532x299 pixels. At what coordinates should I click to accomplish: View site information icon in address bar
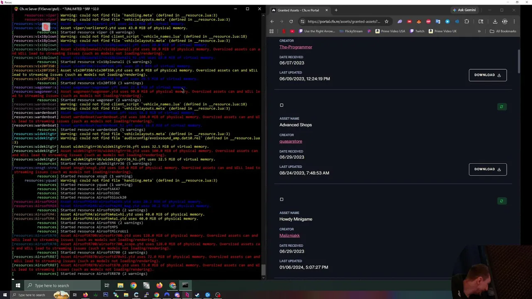(303, 22)
